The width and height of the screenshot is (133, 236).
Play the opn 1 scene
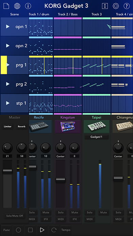[x=8, y=26]
